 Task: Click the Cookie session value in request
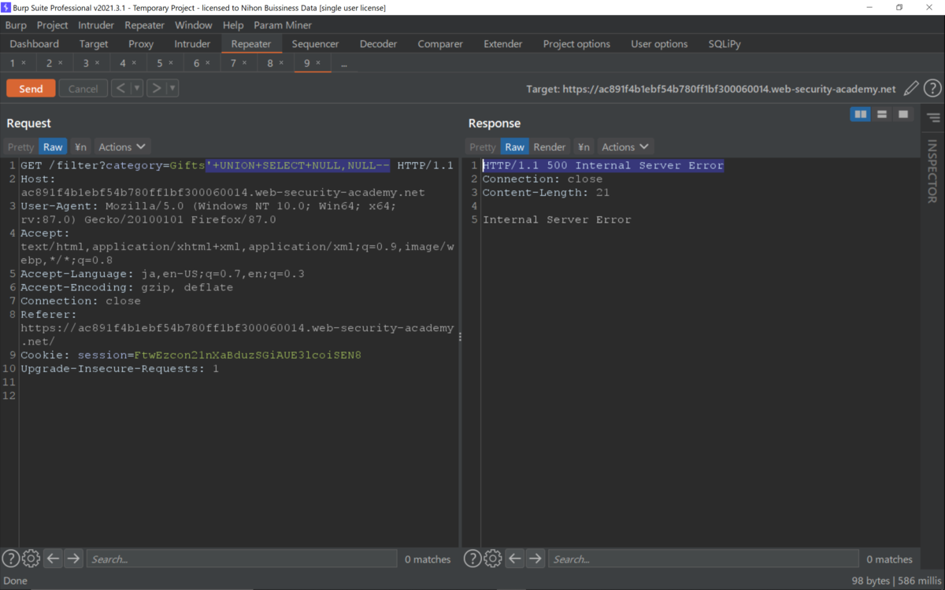[x=247, y=356]
